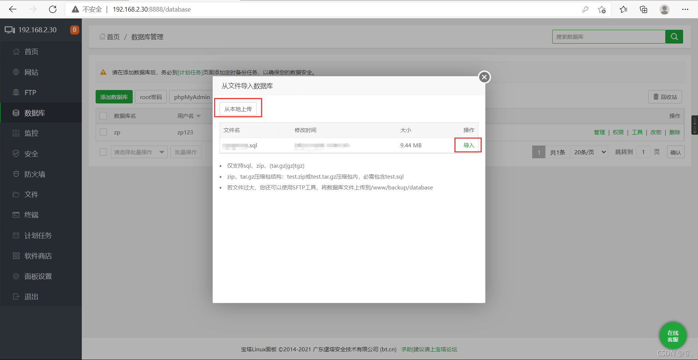The height and width of the screenshot is (360, 698).
Task: Click the jump-to page number field
Action: [643, 152]
